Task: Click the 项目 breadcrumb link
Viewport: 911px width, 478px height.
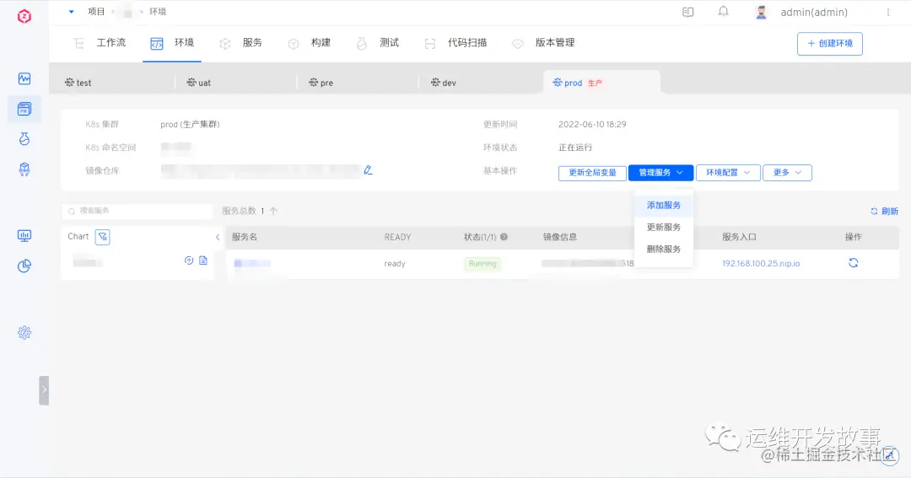Action: [x=96, y=12]
